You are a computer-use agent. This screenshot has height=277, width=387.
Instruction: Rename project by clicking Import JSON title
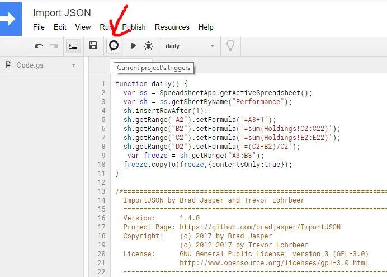(x=62, y=13)
